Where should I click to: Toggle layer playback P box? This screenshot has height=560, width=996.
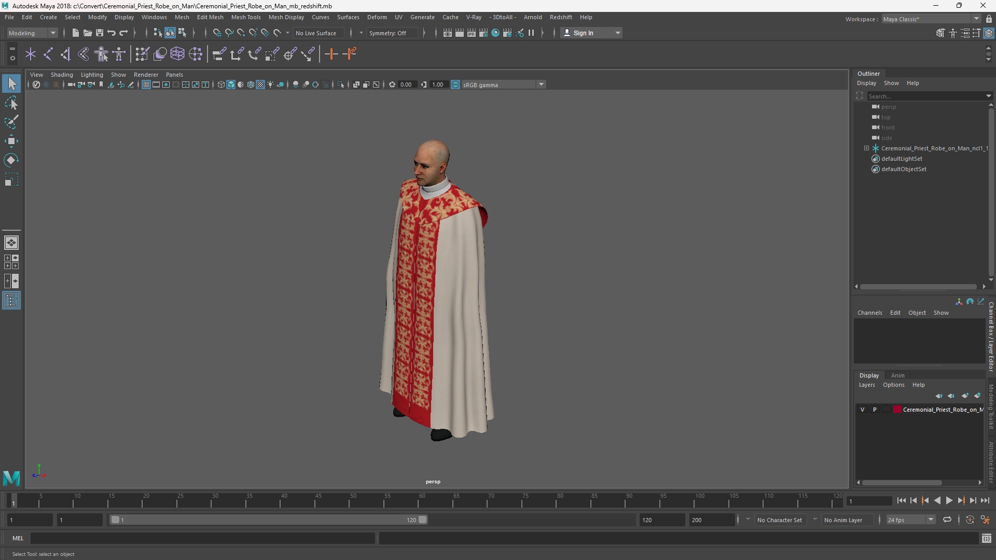tap(875, 410)
